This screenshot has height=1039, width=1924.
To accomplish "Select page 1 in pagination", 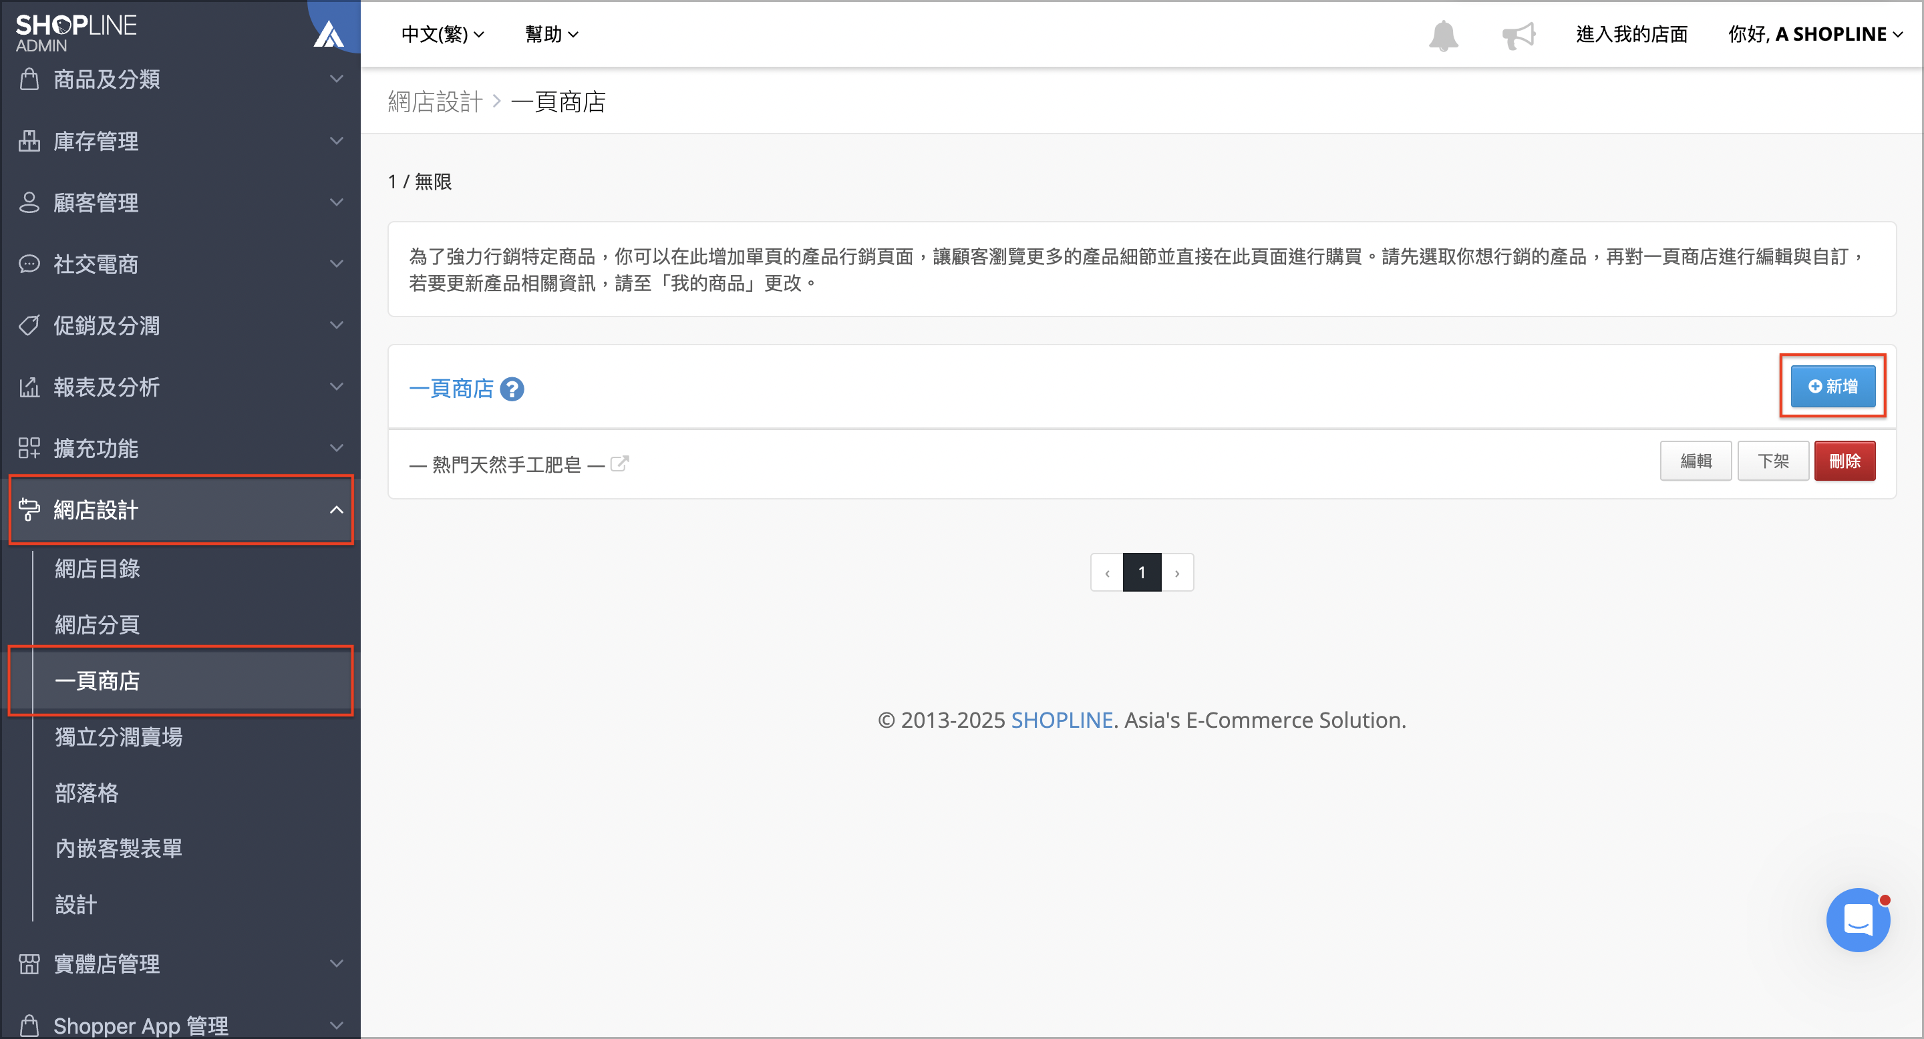I will click(x=1142, y=572).
